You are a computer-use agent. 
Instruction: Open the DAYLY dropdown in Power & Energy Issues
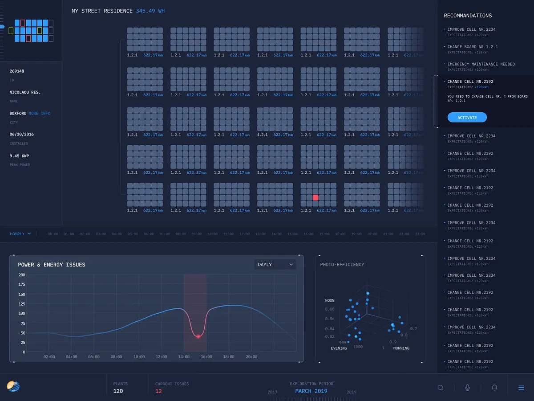click(275, 264)
